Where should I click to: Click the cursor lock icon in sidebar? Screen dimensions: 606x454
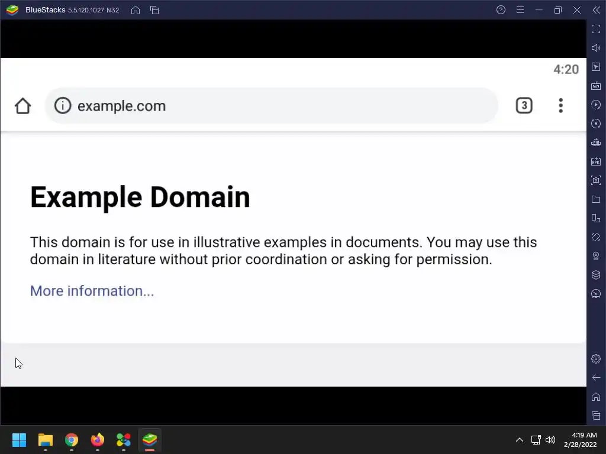(596, 67)
